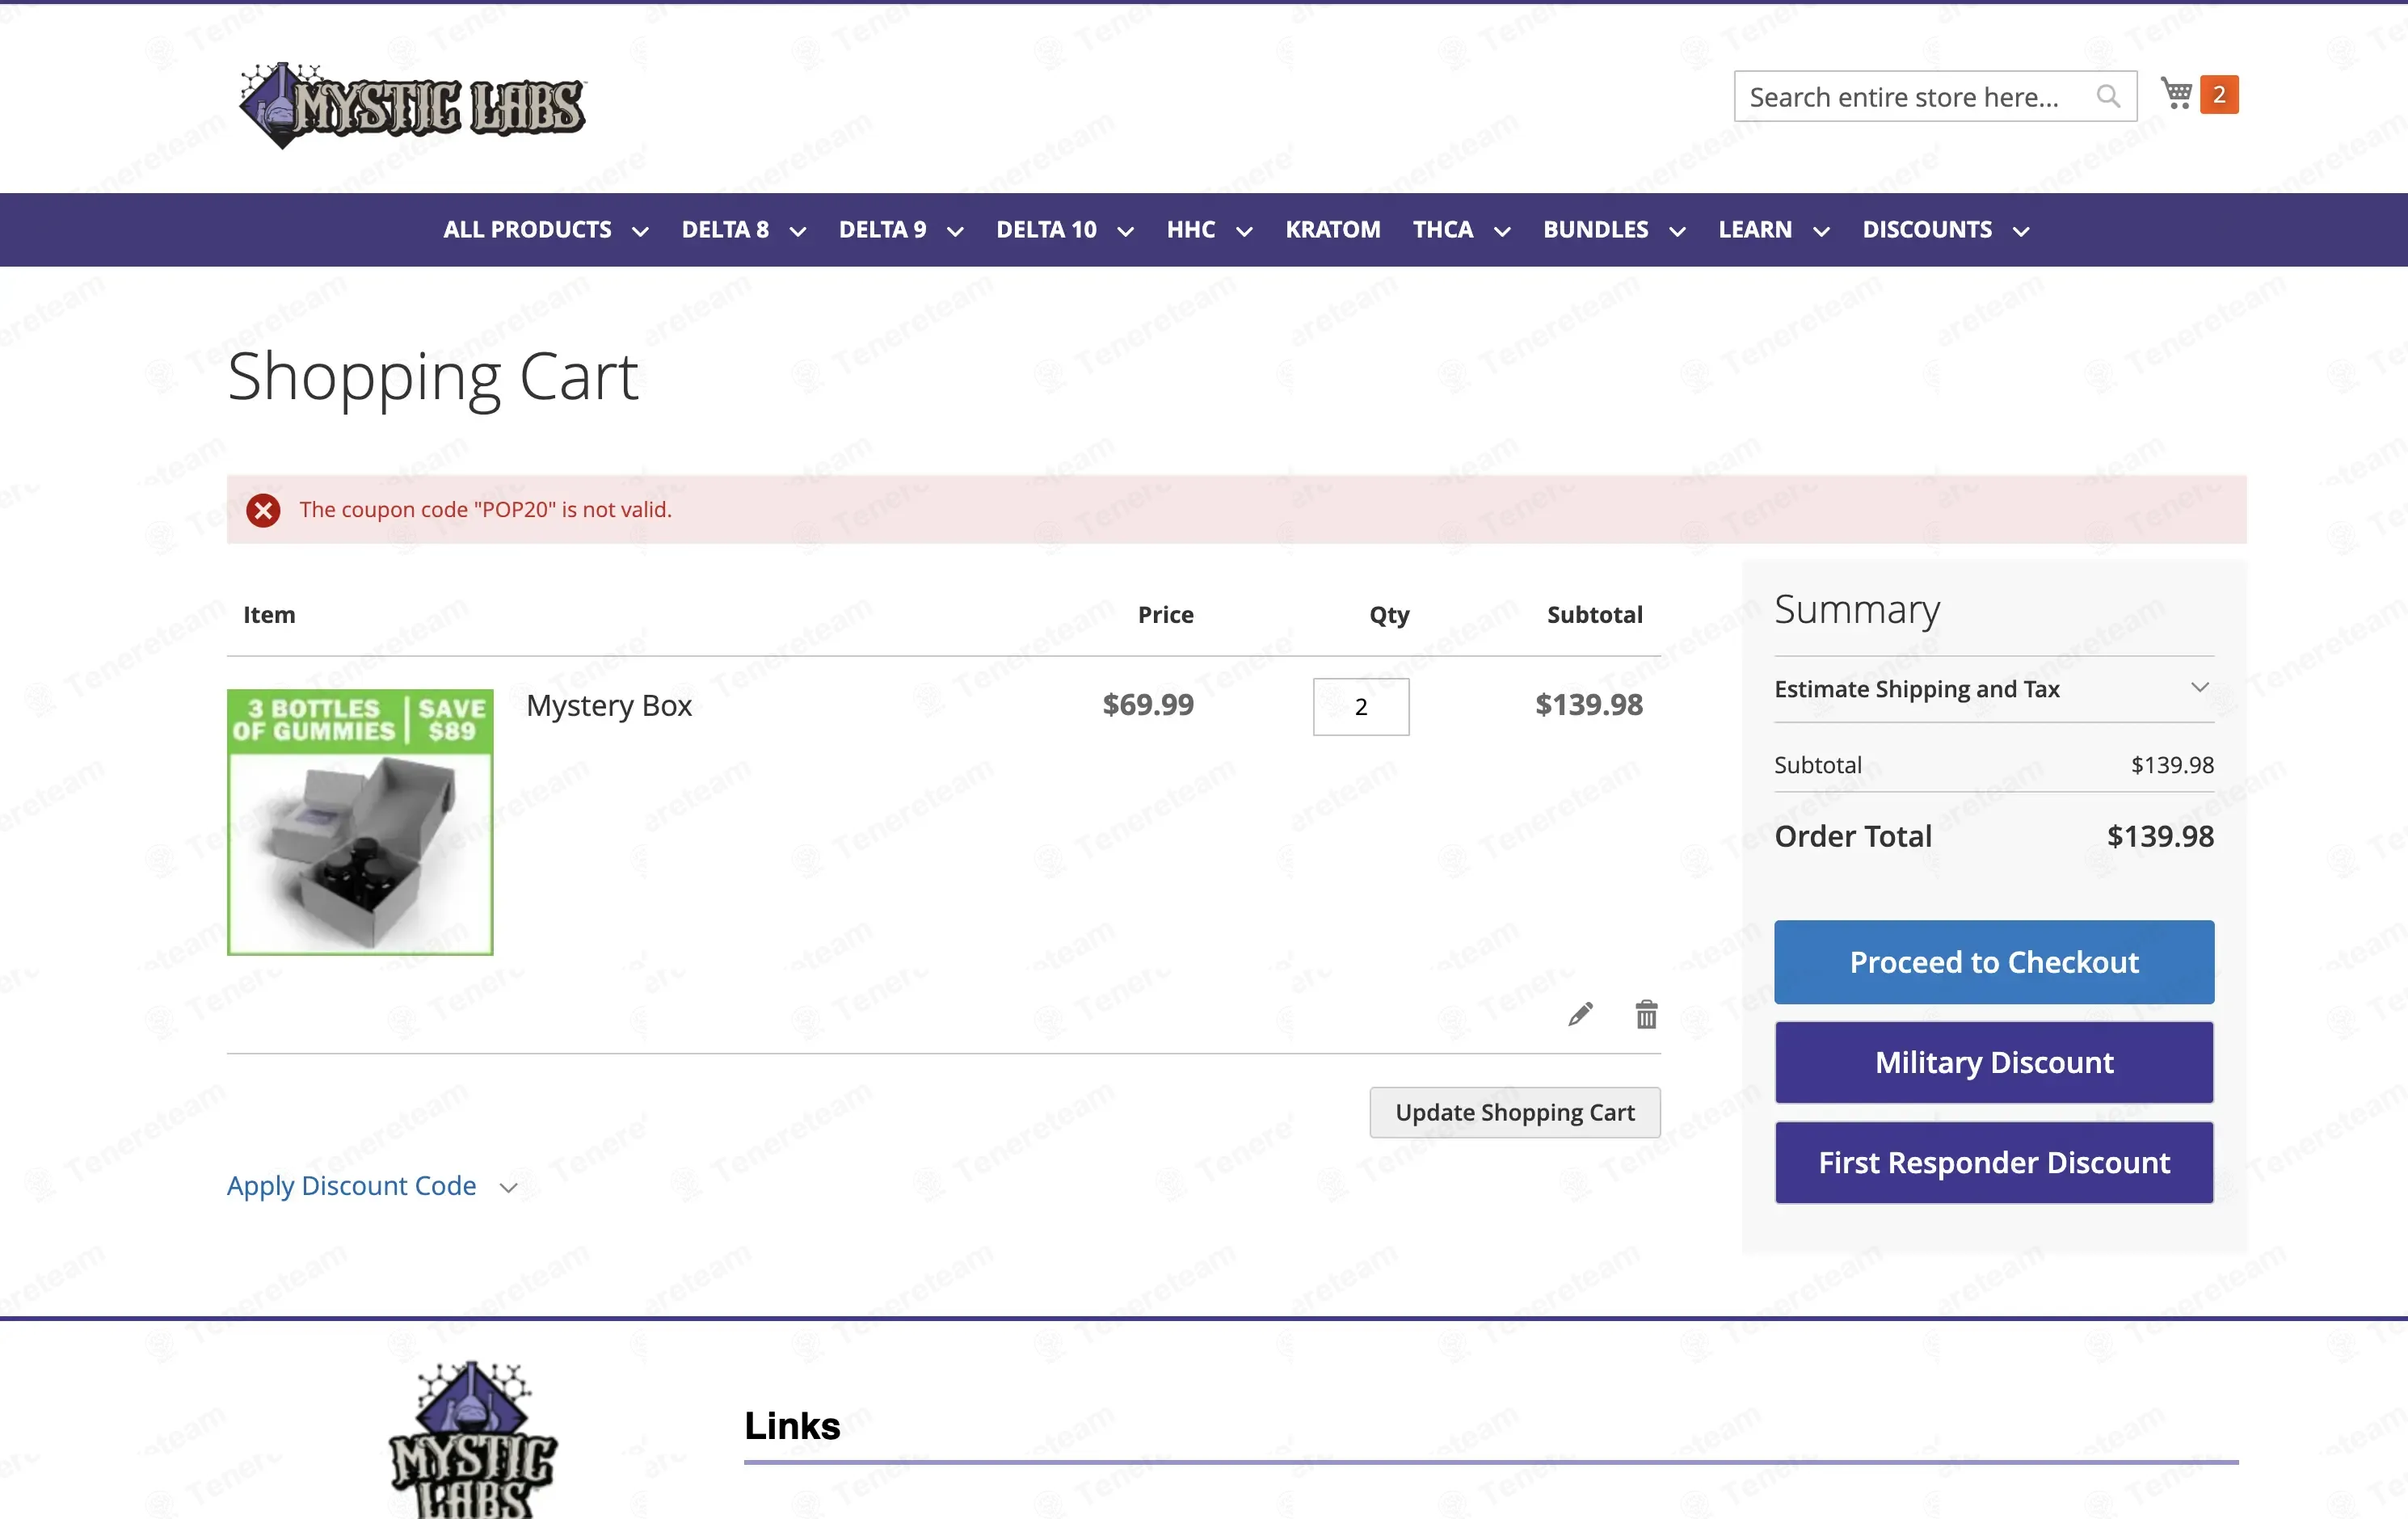
Task: Expand the Delta 8 chevron
Action: [798, 232]
